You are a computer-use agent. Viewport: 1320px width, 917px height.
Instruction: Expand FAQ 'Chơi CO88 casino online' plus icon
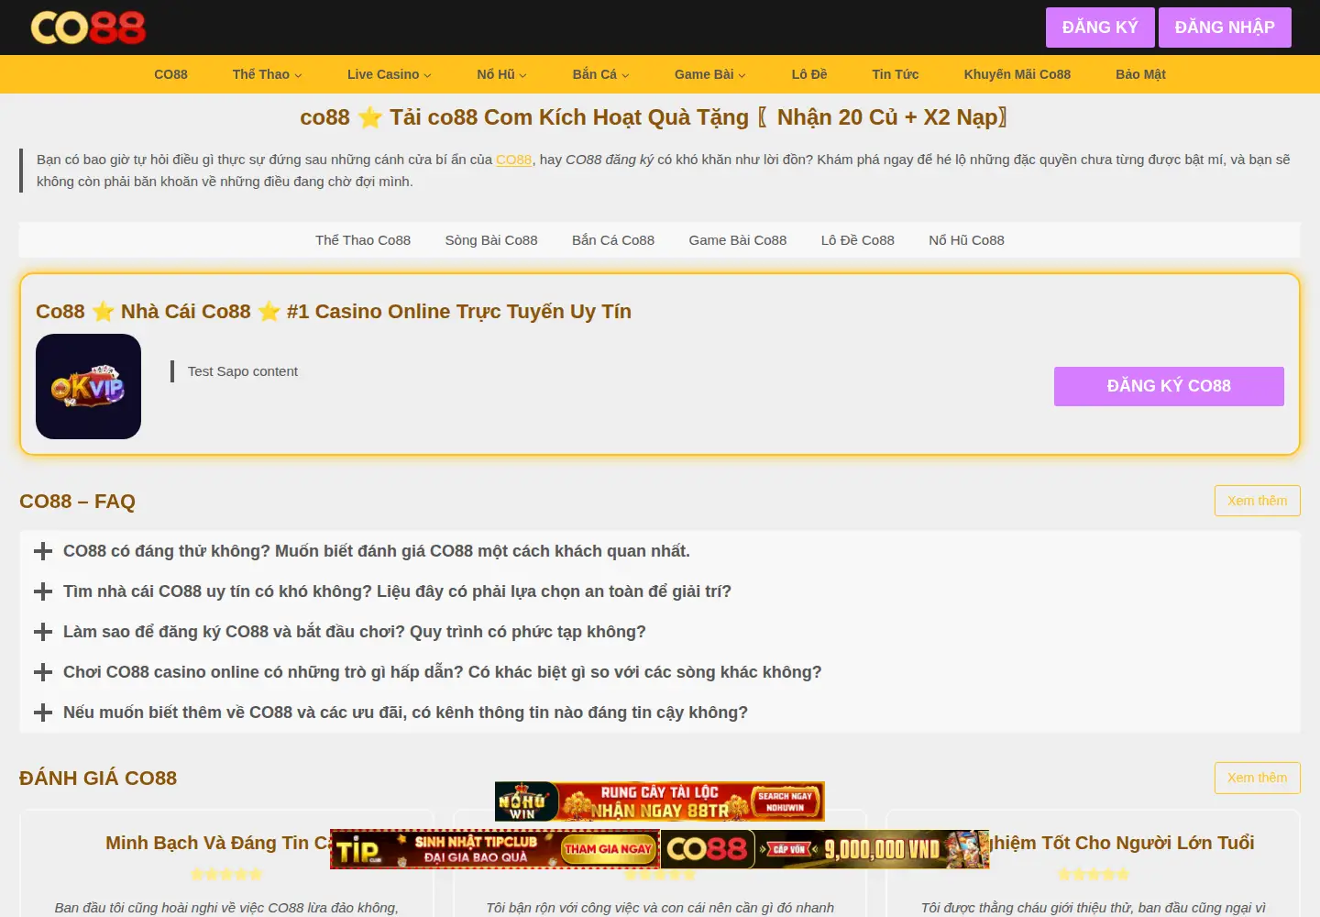(43, 672)
